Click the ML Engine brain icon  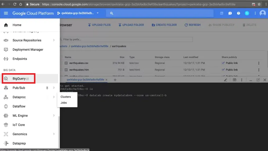pos(6,116)
